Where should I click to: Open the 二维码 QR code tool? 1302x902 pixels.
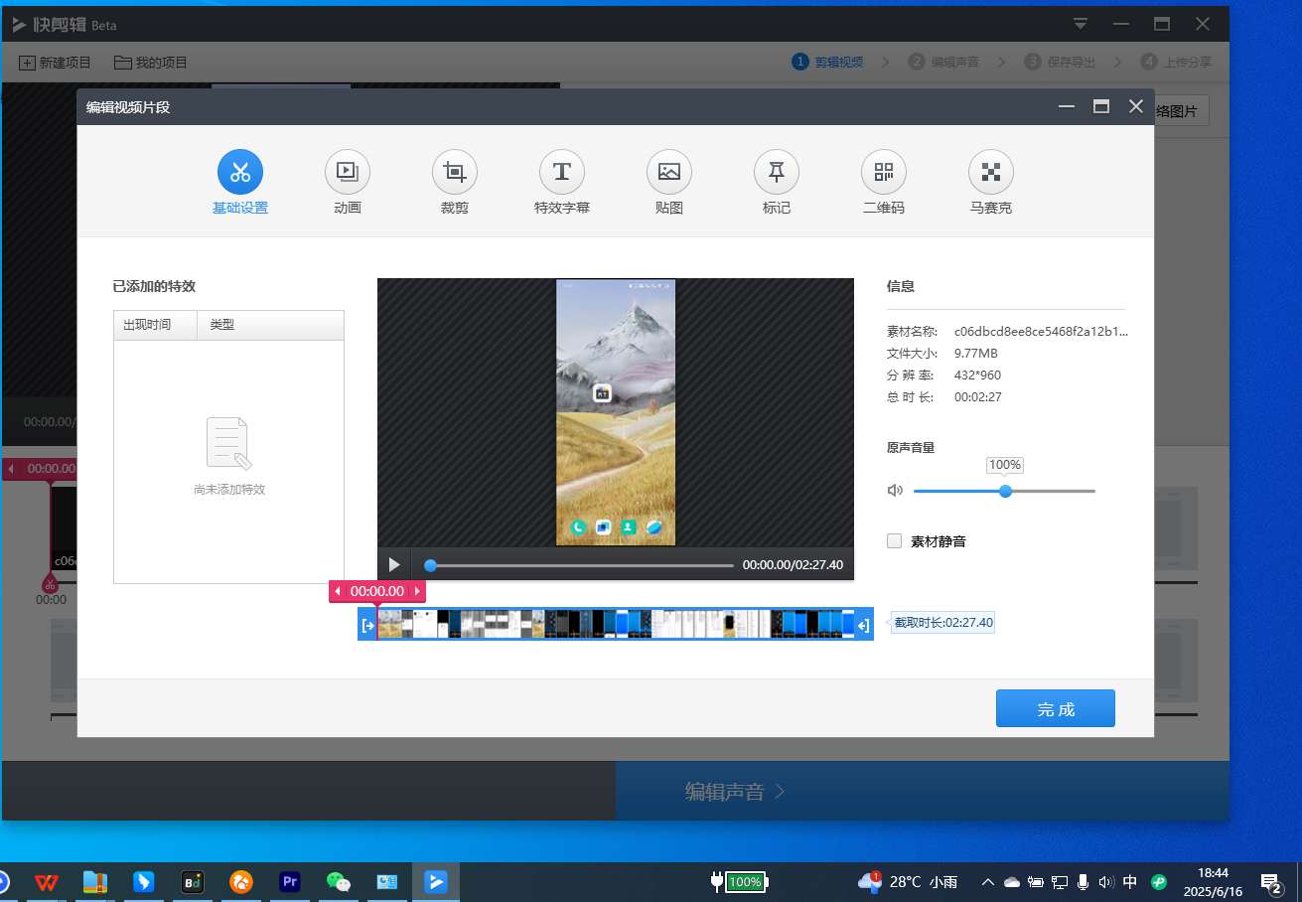pyautogui.click(x=884, y=173)
